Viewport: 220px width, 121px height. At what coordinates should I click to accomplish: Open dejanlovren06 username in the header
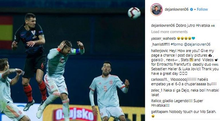coord(176,9)
